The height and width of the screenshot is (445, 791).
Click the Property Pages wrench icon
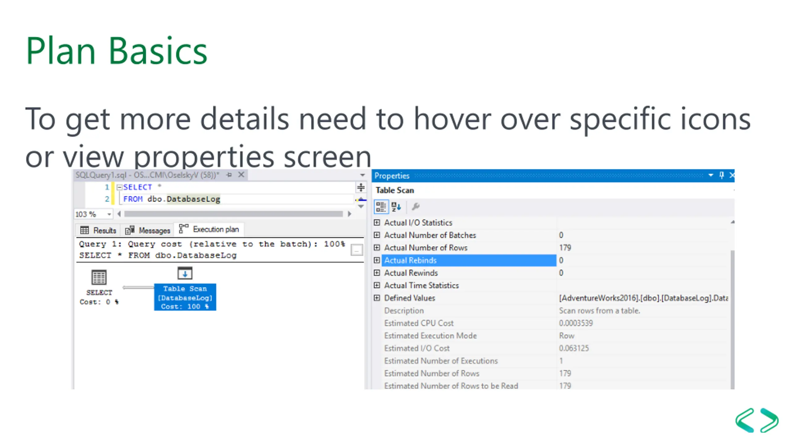pos(416,206)
